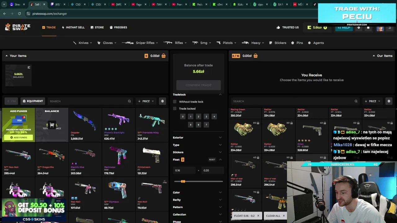Click the float range slider handle
Viewport: 397px width, 223px height.
183,181
